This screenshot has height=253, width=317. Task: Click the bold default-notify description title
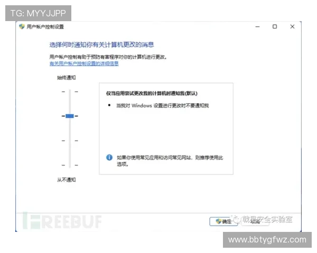tap(152, 93)
